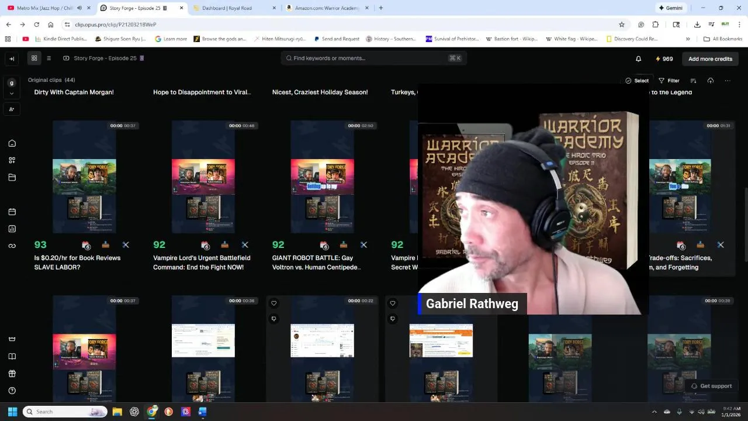
Task: Open the book guide icon in sidebar
Action: tap(12, 356)
